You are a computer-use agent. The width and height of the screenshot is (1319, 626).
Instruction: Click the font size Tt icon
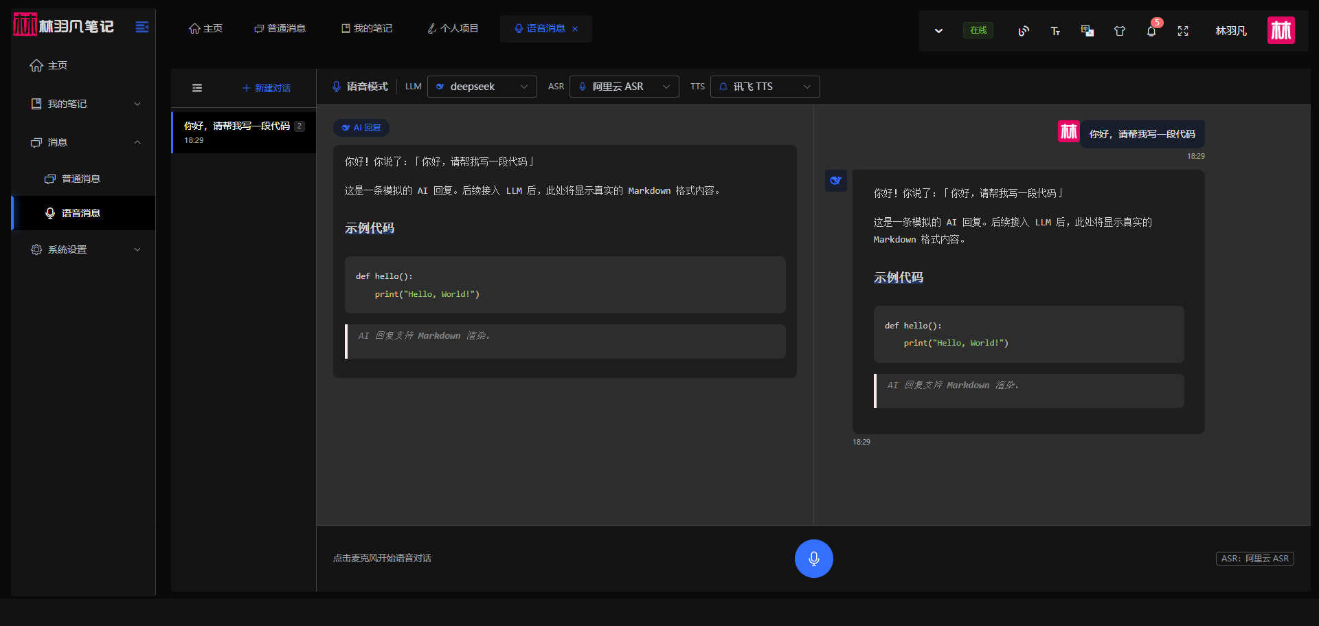coord(1055,31)
